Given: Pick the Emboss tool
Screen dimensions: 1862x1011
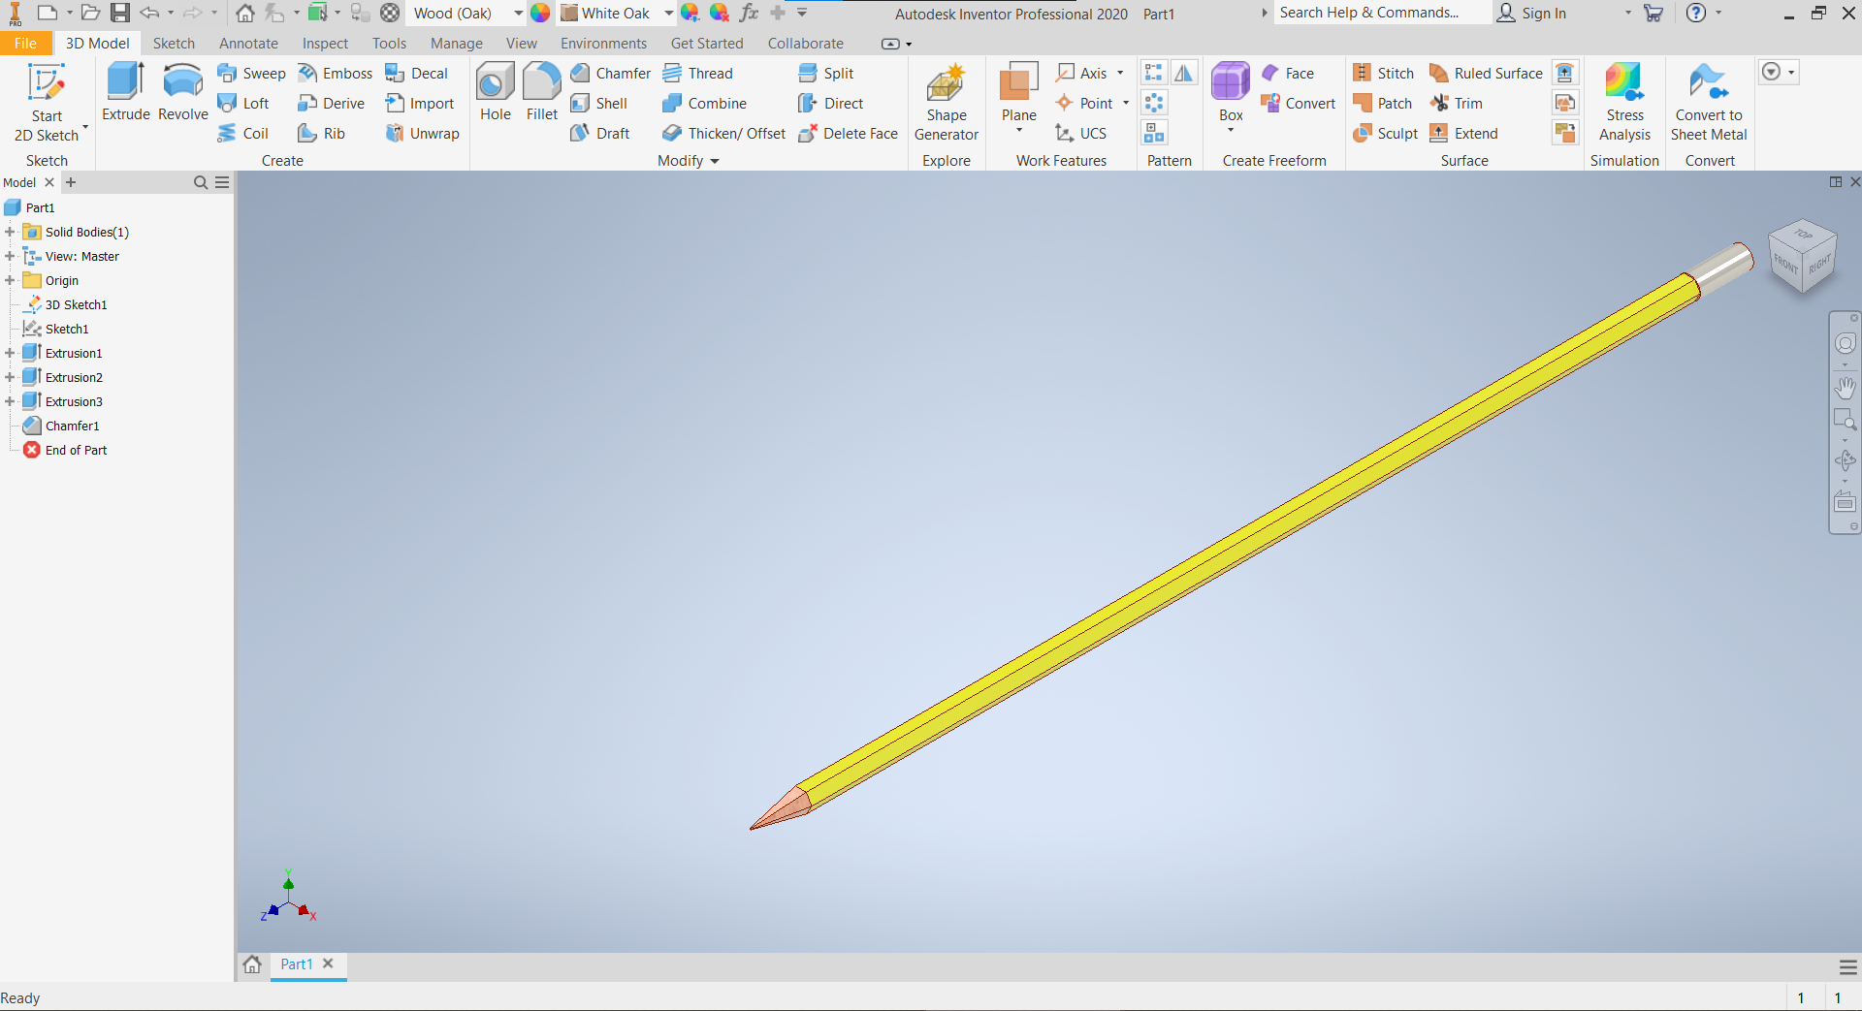Looking at the screenshot, I should tap(336, 74).
